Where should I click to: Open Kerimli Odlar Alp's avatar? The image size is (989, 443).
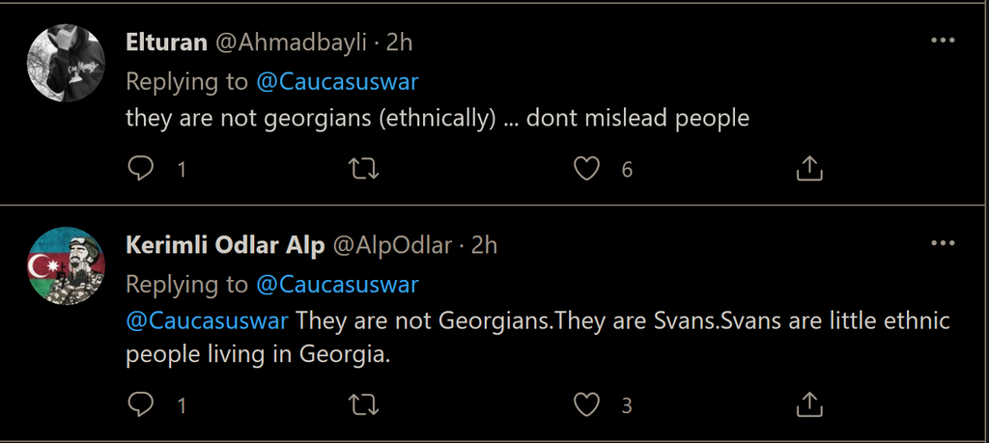(x=66, y=265)
